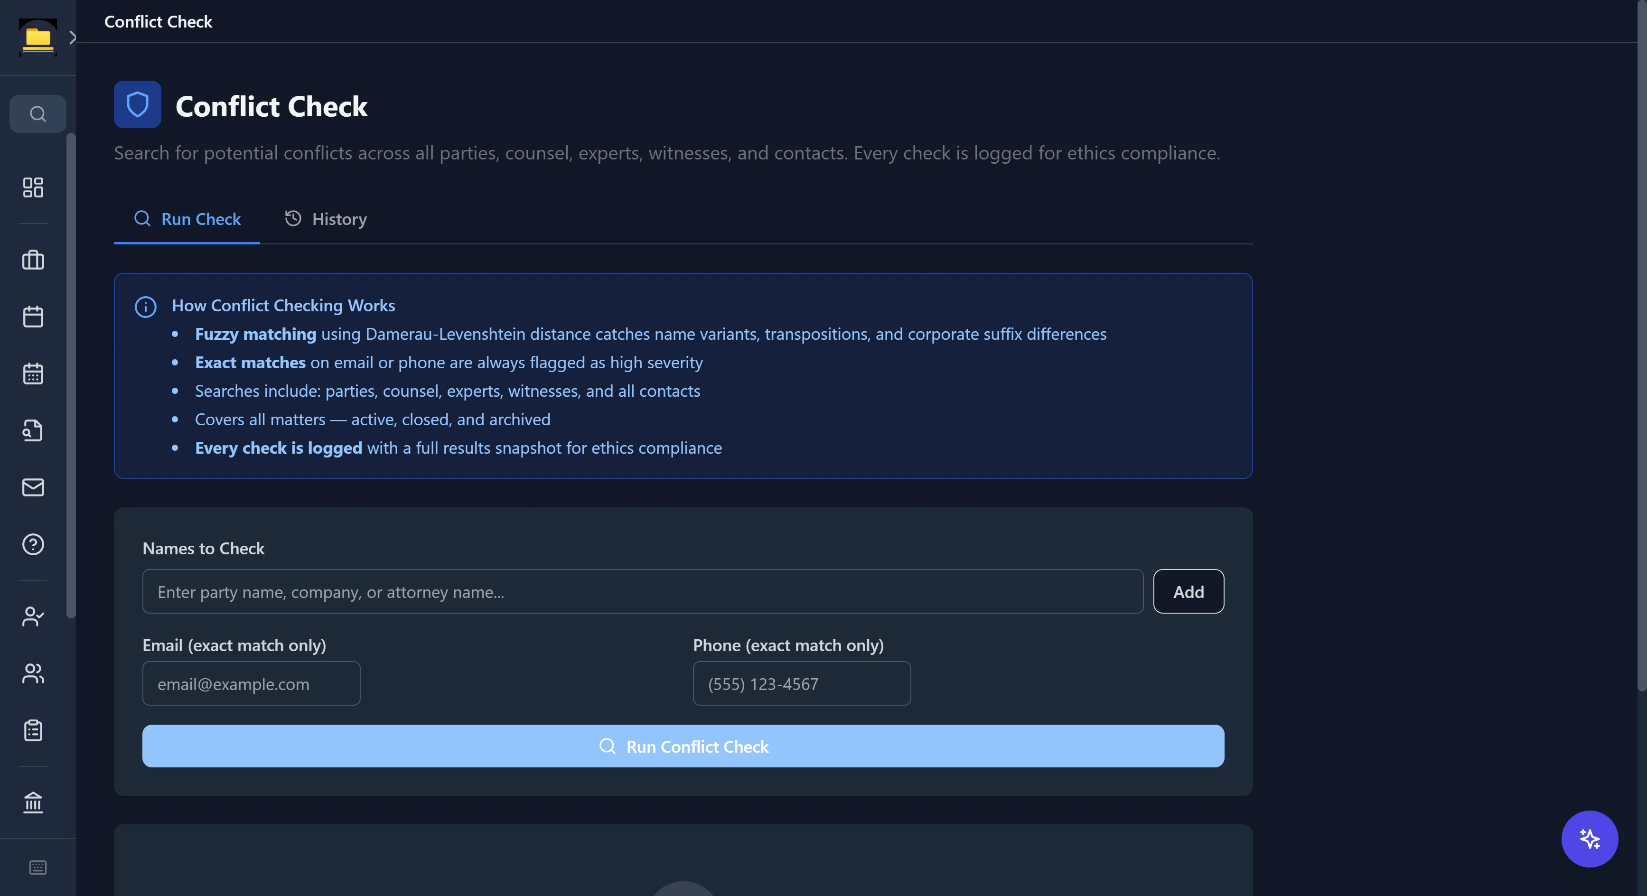
Task: Focus the Phone exact match field
Action: (802, 683)
